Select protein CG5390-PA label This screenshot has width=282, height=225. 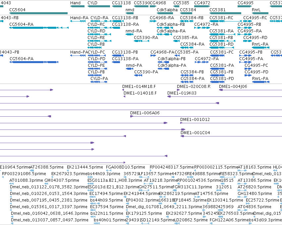[x=146, y=72]
